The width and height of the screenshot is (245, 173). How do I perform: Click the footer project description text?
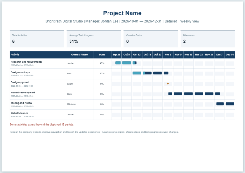(94, 132)
